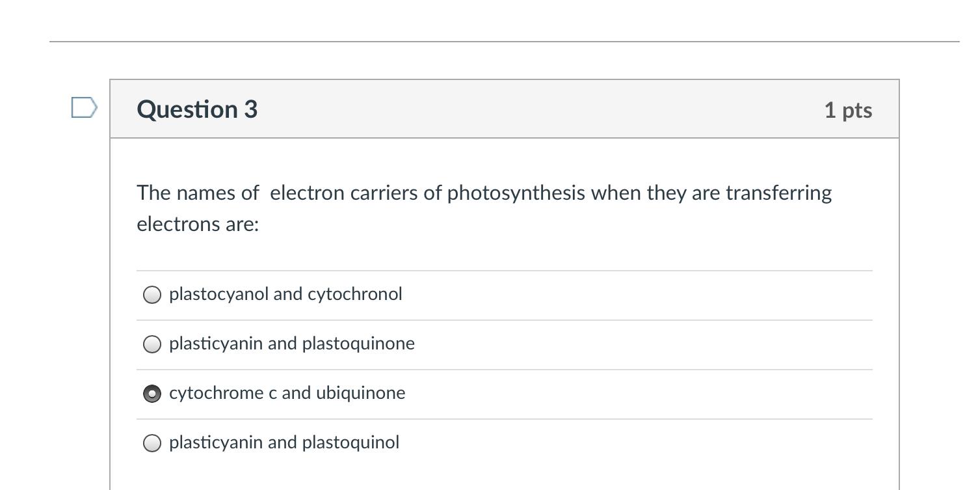965x490 pixels.
Task: Click the word 'cytochronol' in first option
Action: tap(355, 294)
